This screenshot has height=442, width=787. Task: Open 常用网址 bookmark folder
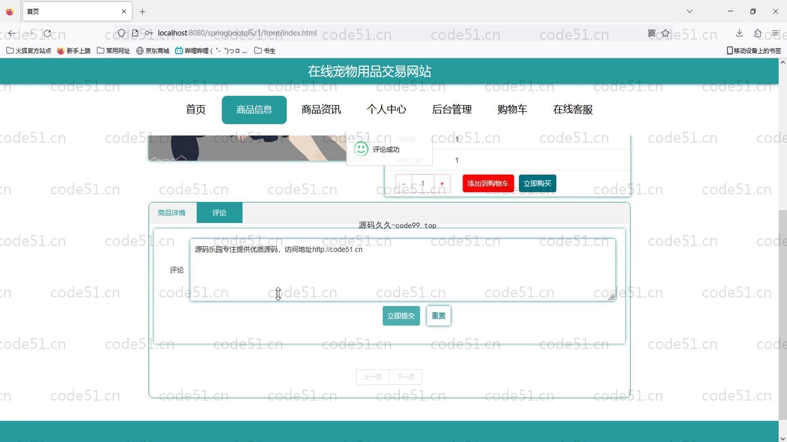pyautogui.click(x=114, y=51)
